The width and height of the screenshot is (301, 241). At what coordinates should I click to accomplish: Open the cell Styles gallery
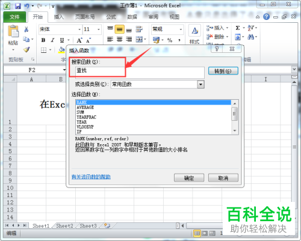pyautogui.click(x=194, y=34)
